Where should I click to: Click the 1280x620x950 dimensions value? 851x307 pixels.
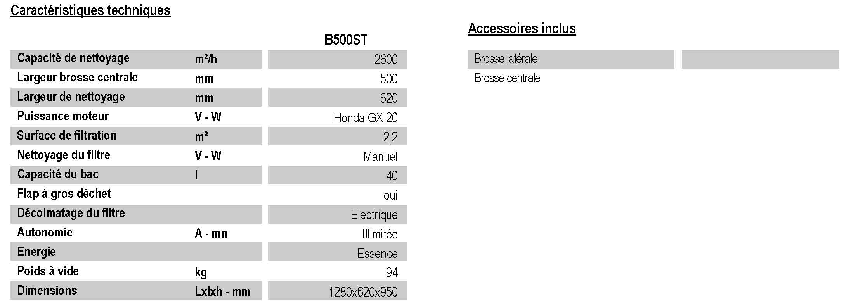tap(363, 292)
